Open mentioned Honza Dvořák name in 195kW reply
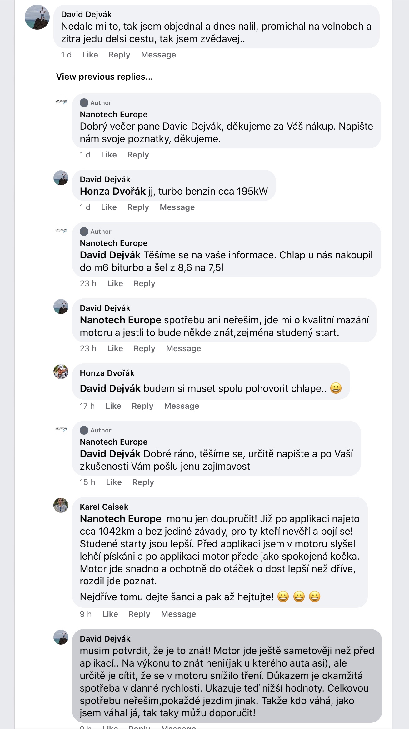 [x=113, y=191]
